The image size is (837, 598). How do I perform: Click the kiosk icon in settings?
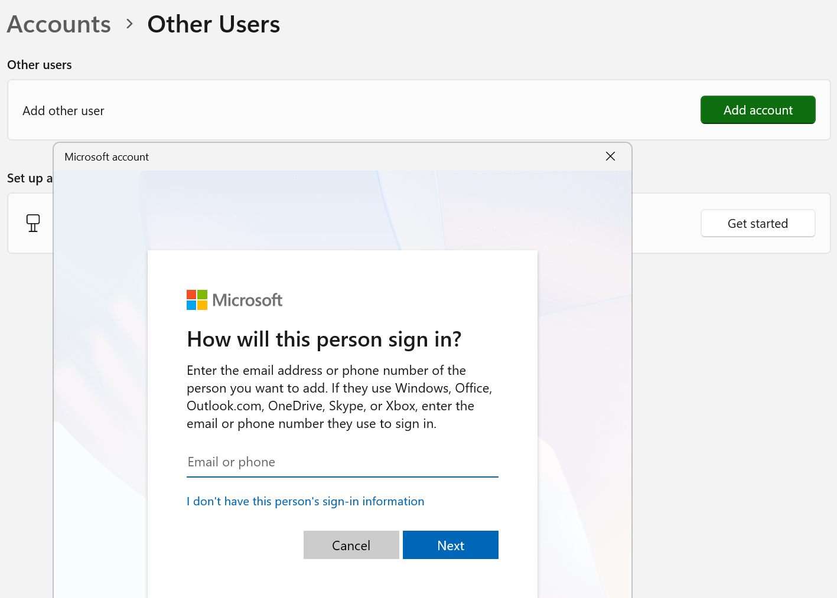click(x=33, y=223)
